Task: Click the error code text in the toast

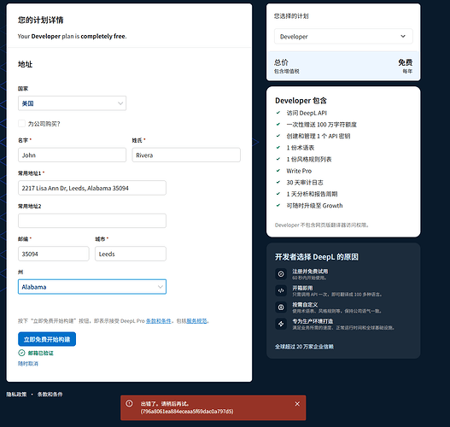Action: coord(187,412)
